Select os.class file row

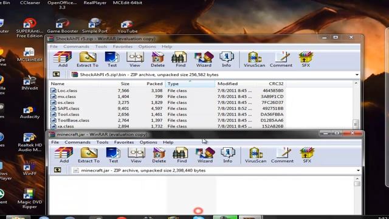(x=167, y=103)
